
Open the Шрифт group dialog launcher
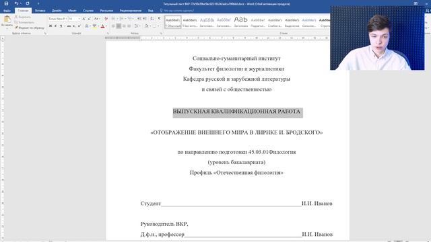[108, 33]
